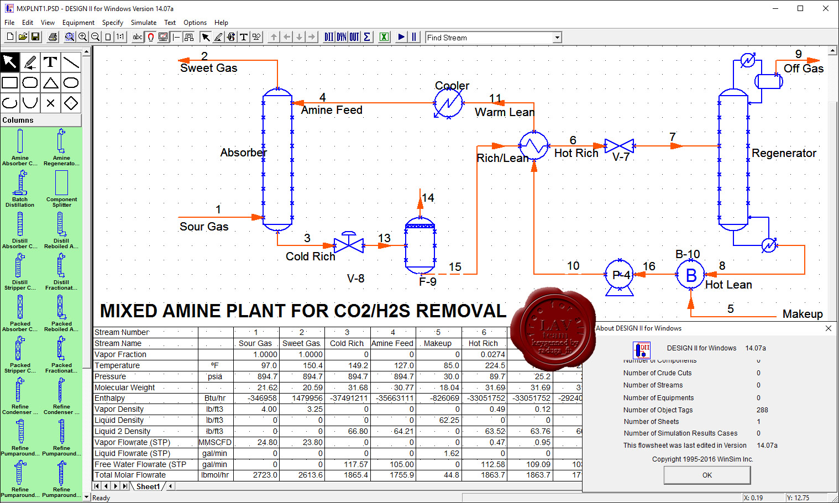Click the Sigma summary icon
The height and width of the screenshot is (503, 839).
point(367,37)
